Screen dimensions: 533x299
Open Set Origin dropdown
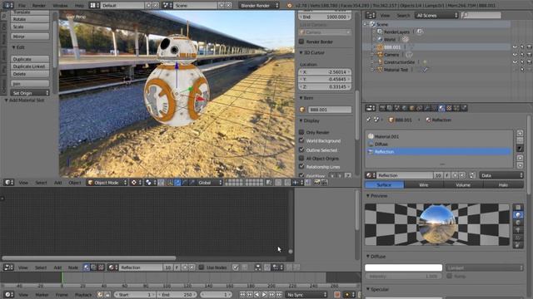pyautogui.click(x=30, y=92)
